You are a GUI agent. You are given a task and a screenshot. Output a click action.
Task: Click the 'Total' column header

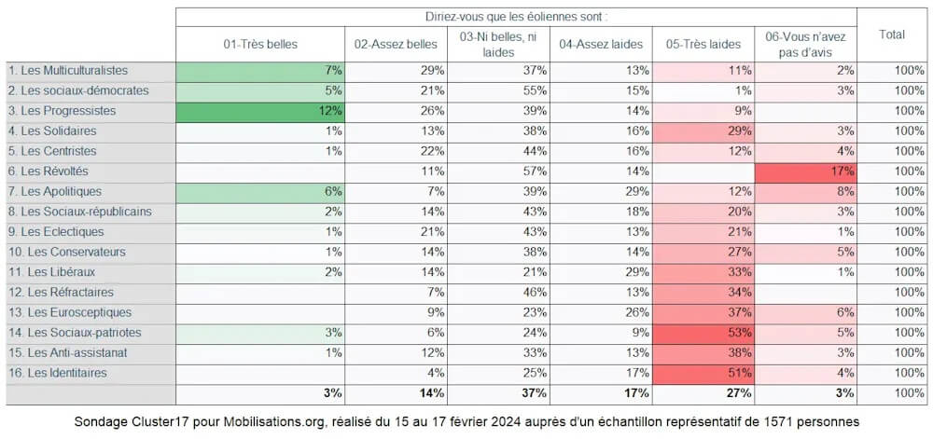coord(892,34)
